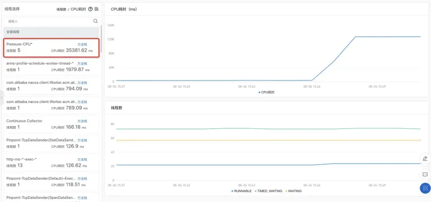Collapse the left side panel handle

point(2,98)
